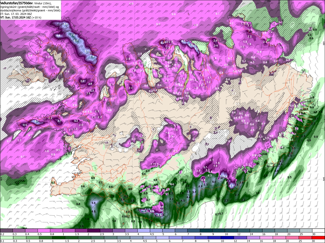325x243 pixels.
Task: Select the 'Vindur (10m)' header text
Action: 43,3
